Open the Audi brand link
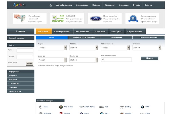 point(106,107)
